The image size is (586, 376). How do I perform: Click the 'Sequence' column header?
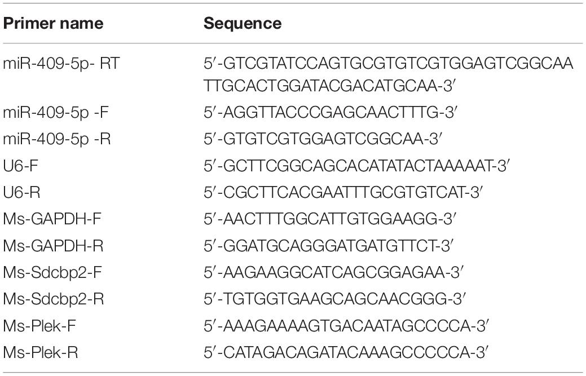[242, 24]
